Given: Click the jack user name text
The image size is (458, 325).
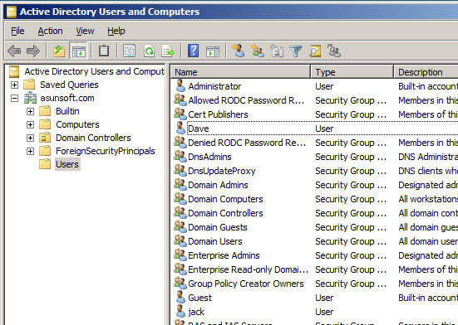Looking at the screenshot, I should click(x=196, y=312).
